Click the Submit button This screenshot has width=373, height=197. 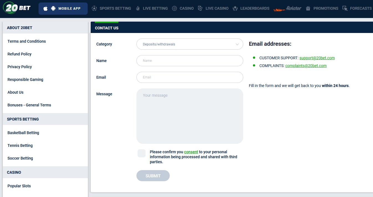153,176
